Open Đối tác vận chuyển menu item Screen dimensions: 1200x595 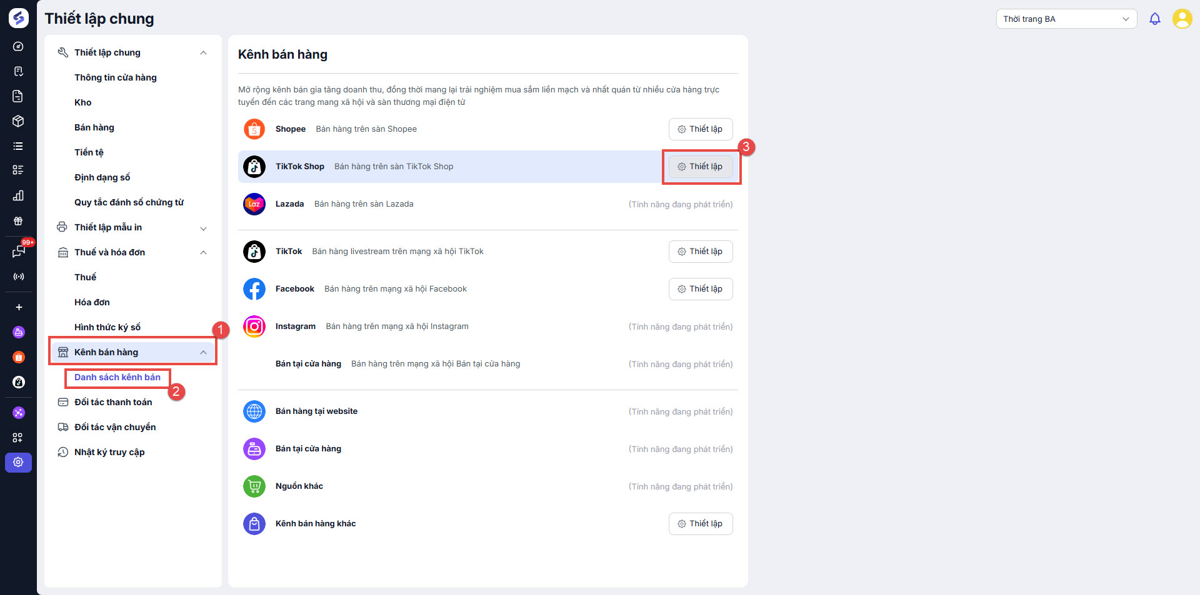tap(115, 427)
